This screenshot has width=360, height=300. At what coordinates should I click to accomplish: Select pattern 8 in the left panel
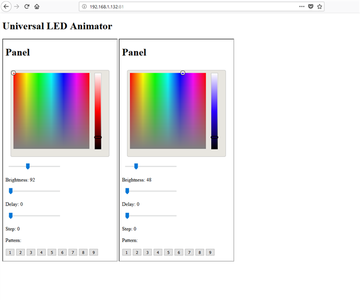point(83,252)
